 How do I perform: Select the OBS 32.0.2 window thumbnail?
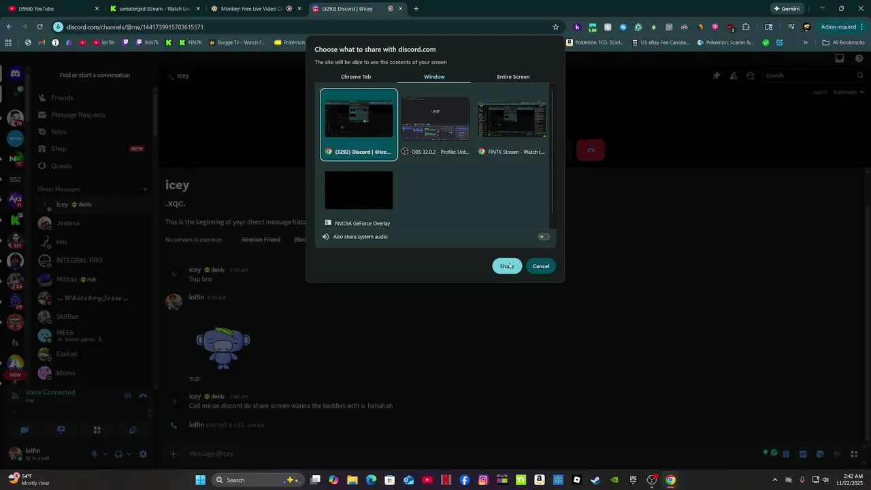coord(435,125)
